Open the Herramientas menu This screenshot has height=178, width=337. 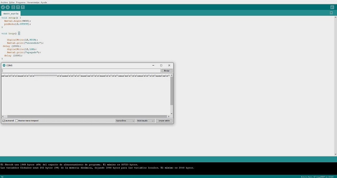(x=33, y=2)
